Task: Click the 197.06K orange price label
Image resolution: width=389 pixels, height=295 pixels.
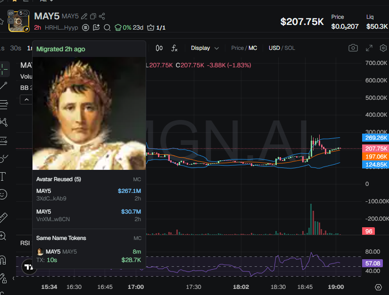Action: [376, 156]
